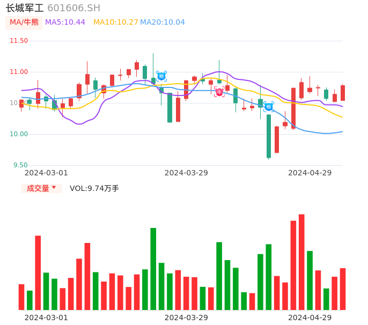
Task: Click the 11.50 price axis label
Action: pos(19,41)
